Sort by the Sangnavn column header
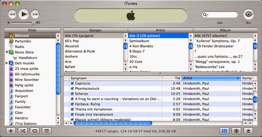This screenshot has width=262, height=137. point(116,78)
